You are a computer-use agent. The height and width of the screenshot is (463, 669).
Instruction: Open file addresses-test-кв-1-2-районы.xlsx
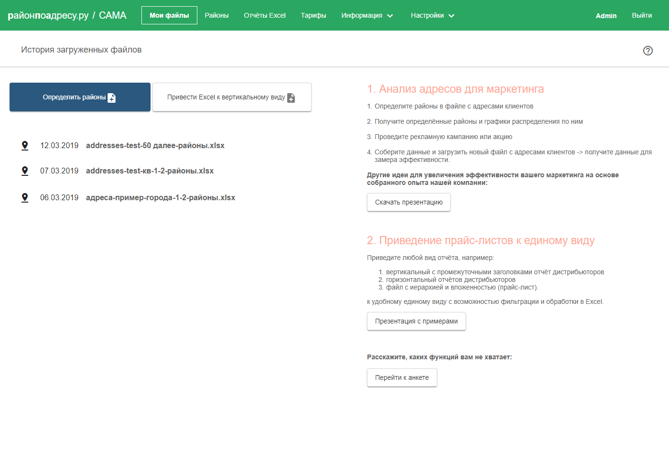(x=150, y=171)
